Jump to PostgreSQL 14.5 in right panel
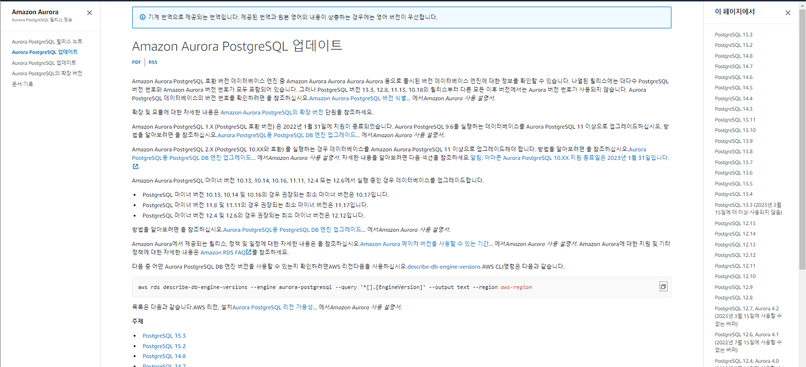Screen dimensions: 806x367 [x=734, y=87]
